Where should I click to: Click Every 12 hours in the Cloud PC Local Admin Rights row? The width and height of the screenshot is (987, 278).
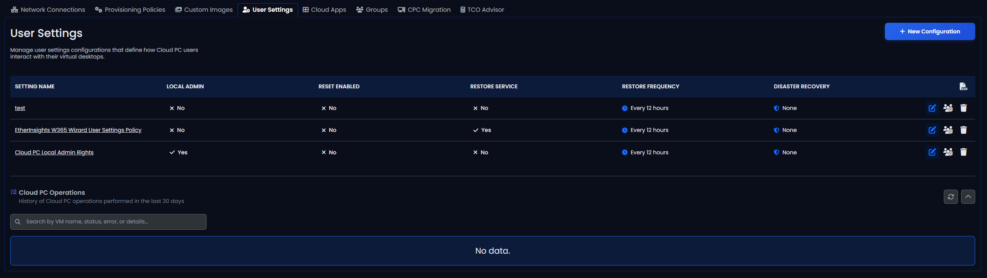click(645, 152)
